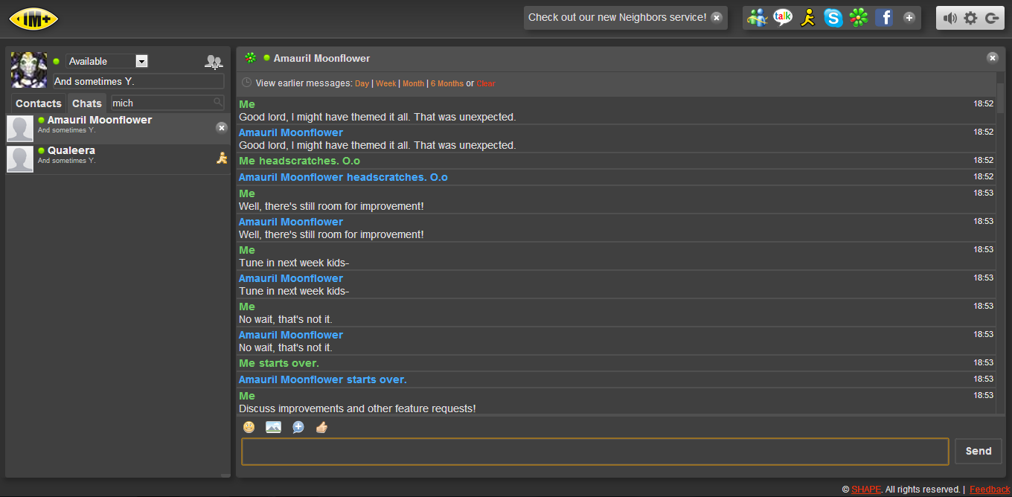Add a new account with plus icon
Screen dimensions: 1012x497
click(x=909, y=18)
